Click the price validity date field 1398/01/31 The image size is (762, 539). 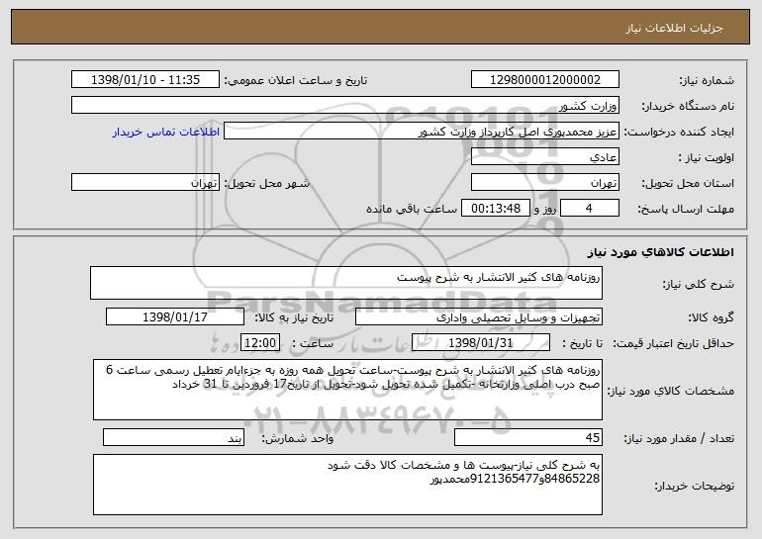tap(481, 343)
